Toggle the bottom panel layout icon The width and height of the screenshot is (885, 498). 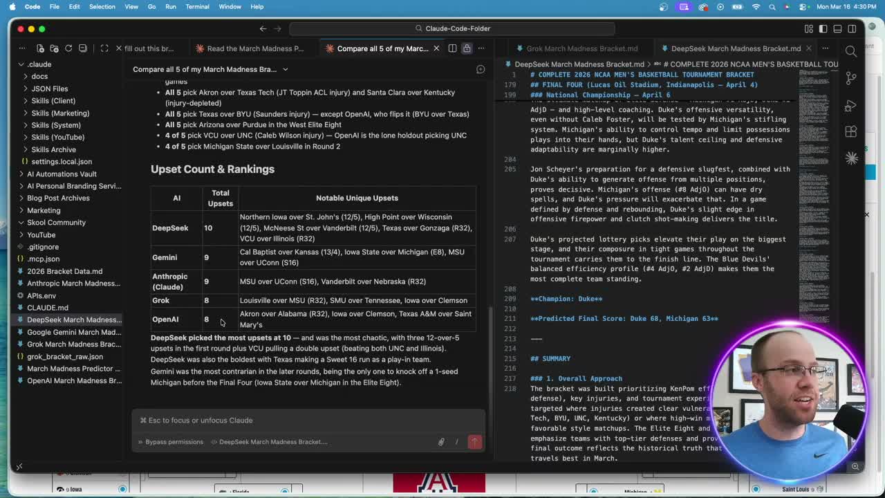(837, 28)
